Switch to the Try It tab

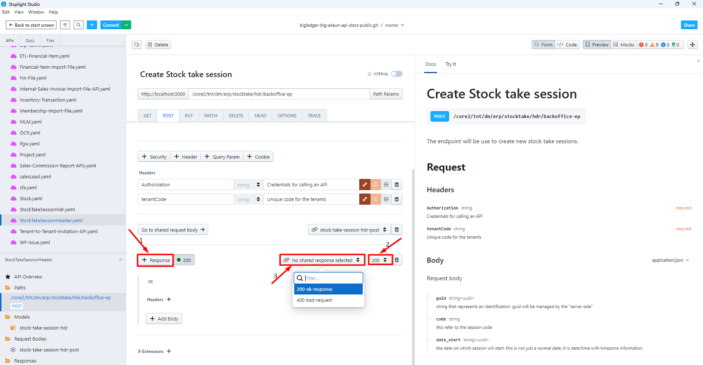coord(450,64)
